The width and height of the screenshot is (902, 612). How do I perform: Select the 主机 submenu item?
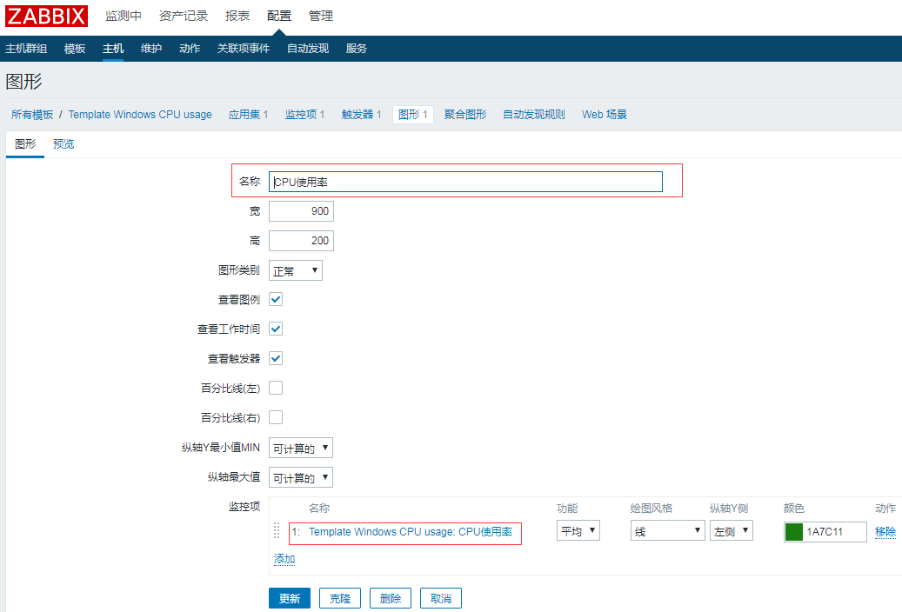click(x=113, y=49)
